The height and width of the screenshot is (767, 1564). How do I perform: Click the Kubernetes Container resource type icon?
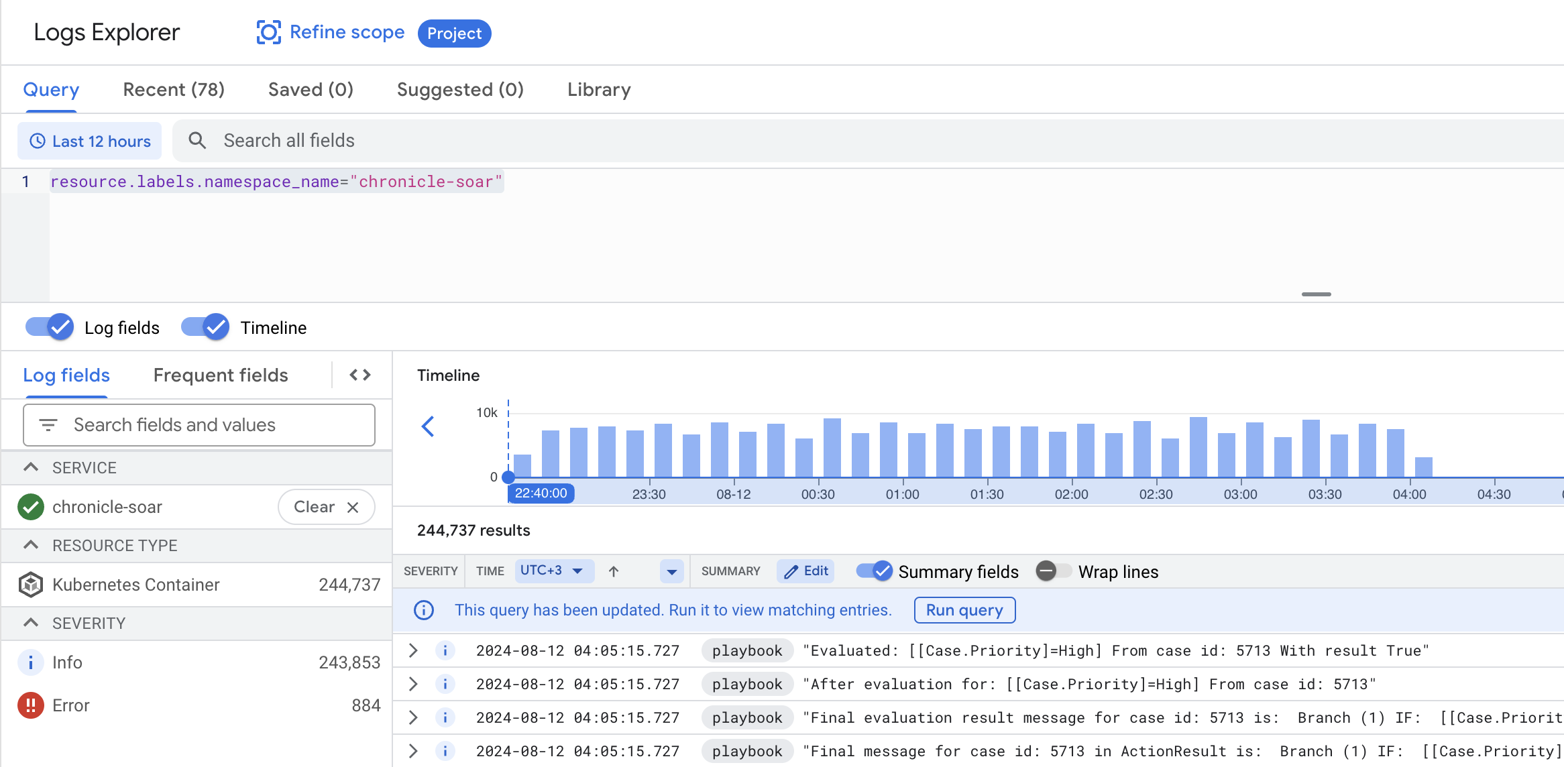(30, 583)
